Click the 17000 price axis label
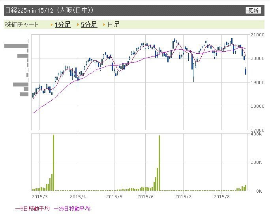 click(x=257, y=130)
